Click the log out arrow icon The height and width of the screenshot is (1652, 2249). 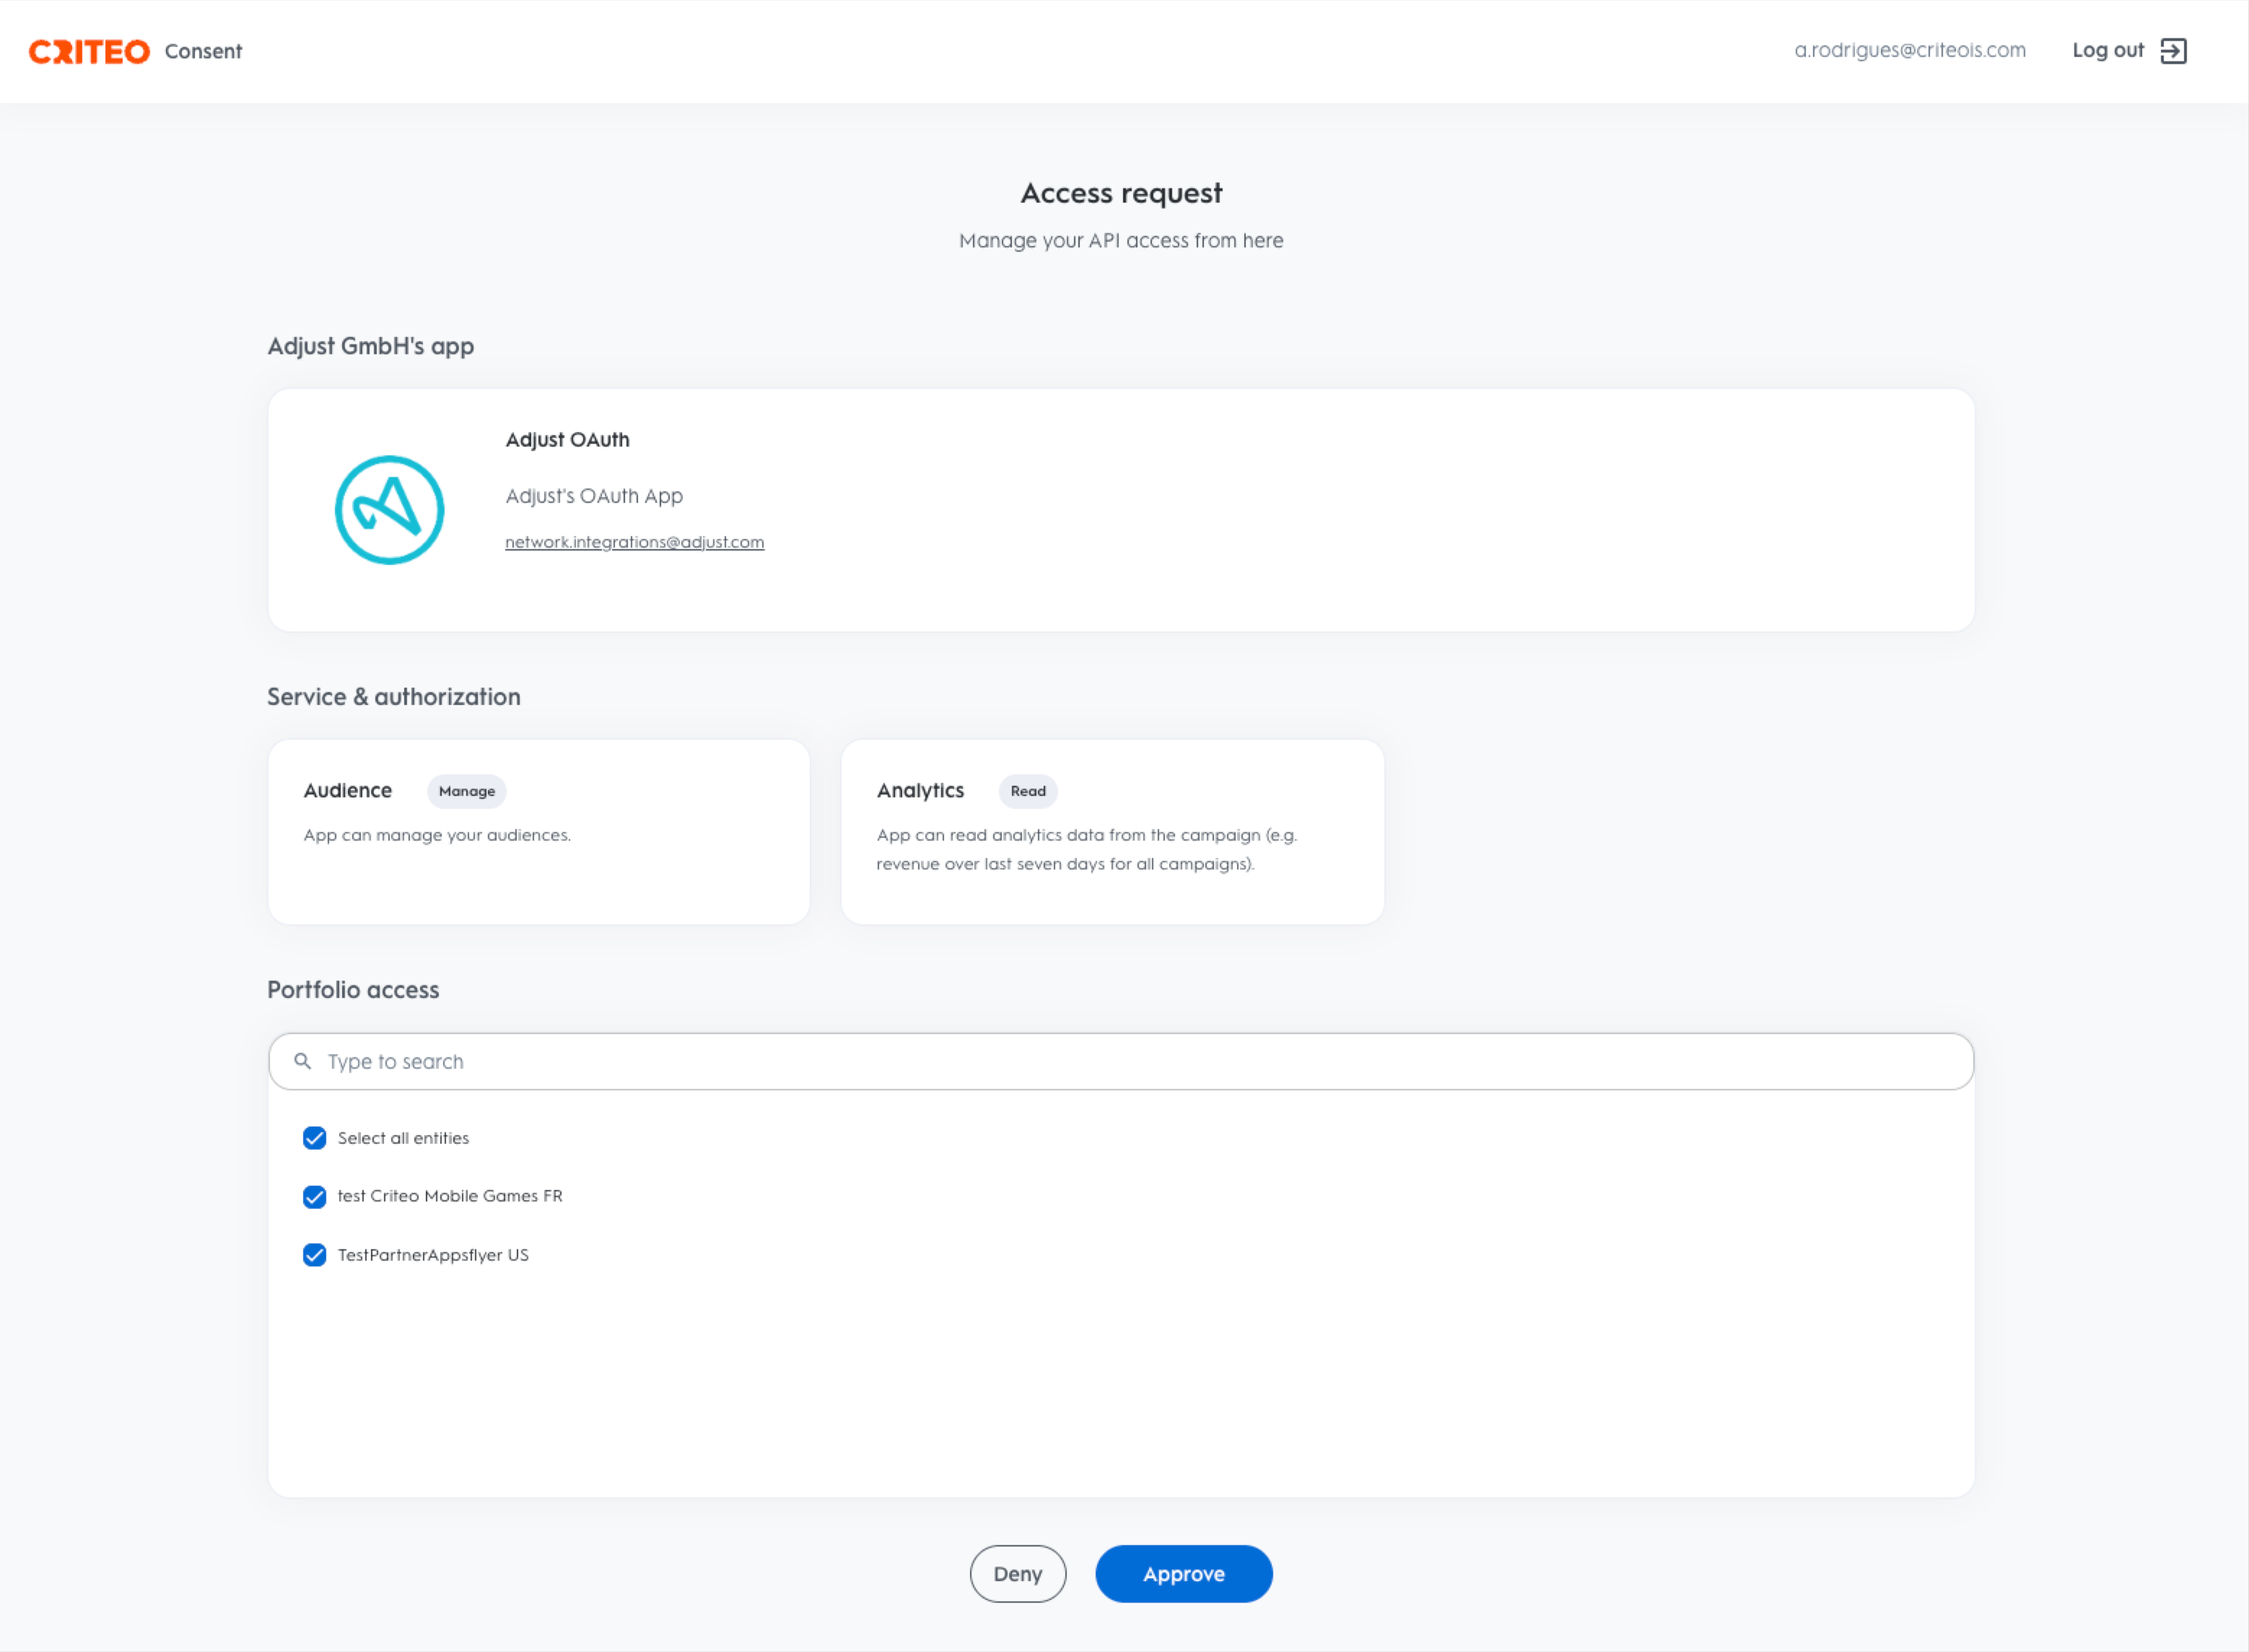tap(2173, 51)
